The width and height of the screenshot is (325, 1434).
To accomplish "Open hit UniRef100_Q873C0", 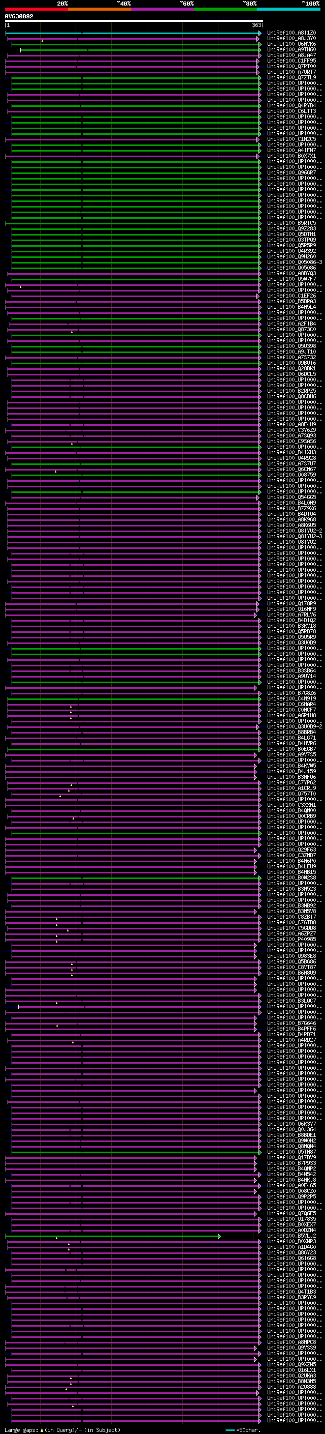I will (291, 329).
